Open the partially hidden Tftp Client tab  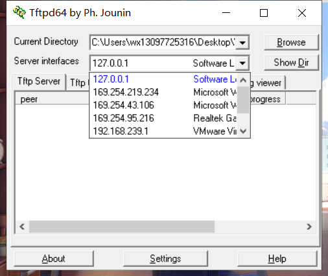pyautogui.click(x=78, y=82)
